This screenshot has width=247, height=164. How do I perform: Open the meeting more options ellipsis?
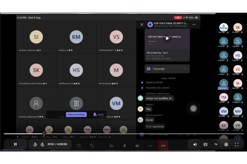pyautogui.click(x=150, y=146)
